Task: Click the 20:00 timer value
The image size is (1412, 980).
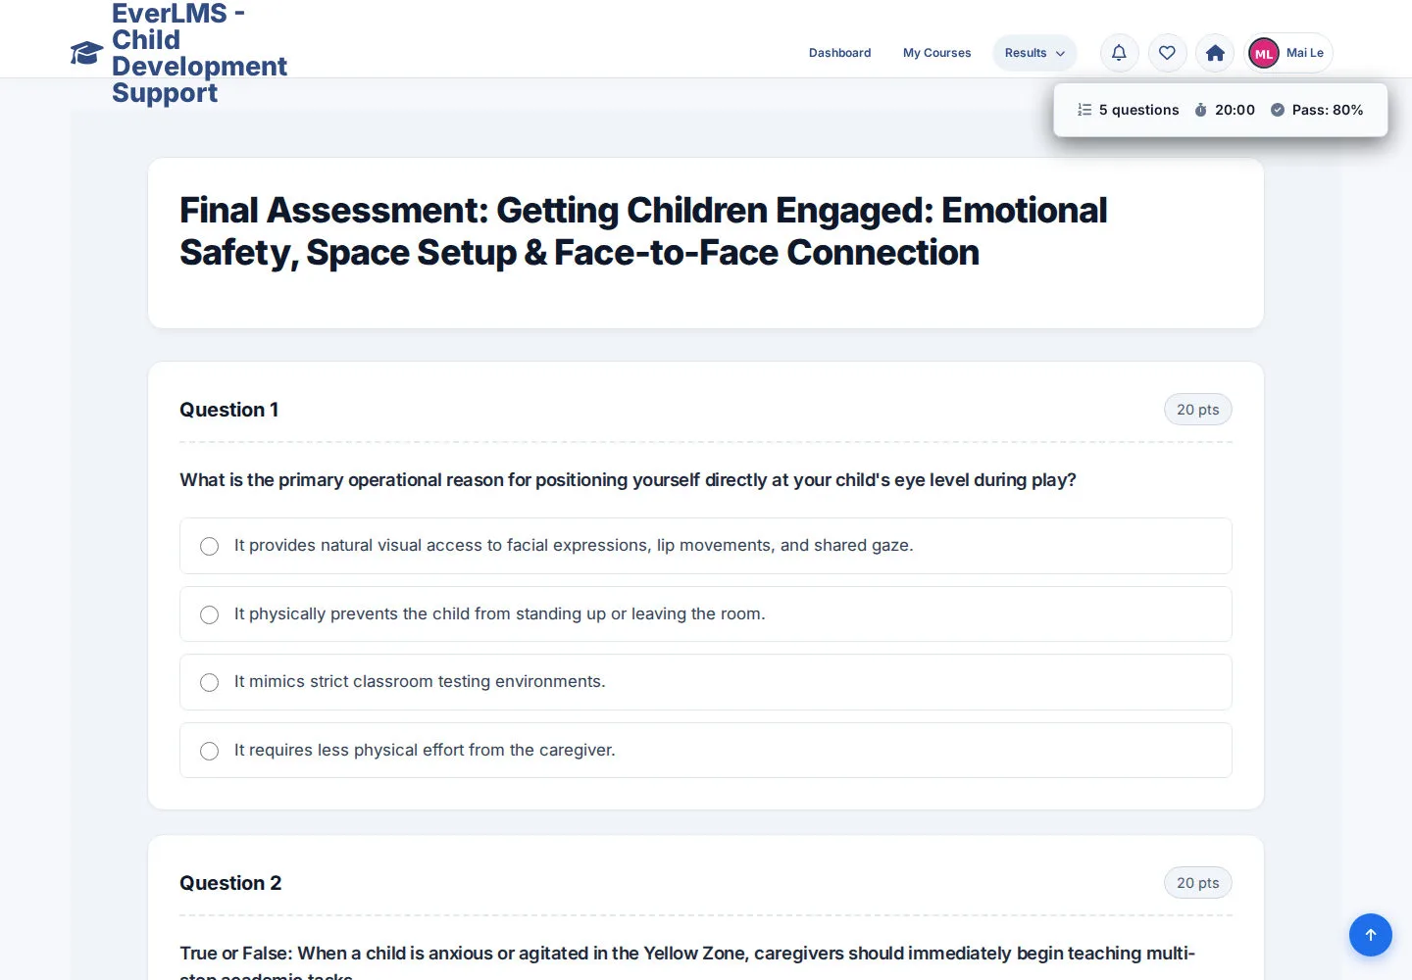Action: click(1235, 110)
